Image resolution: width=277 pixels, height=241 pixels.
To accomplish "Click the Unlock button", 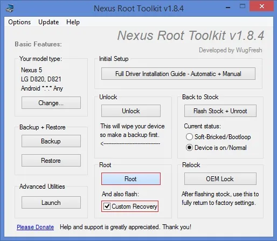I will coord(131,111).
